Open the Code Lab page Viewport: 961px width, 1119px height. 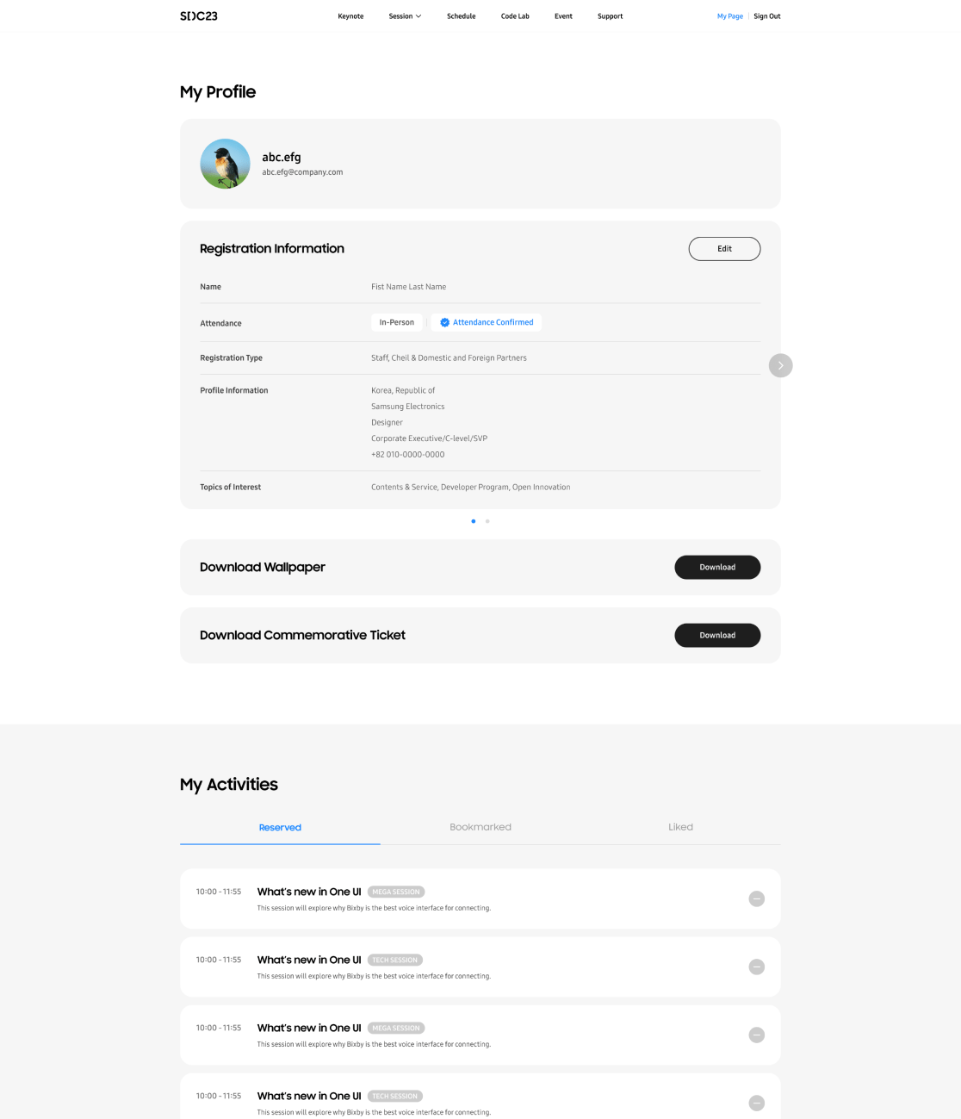pyautogui.click(x=515, y=16)
